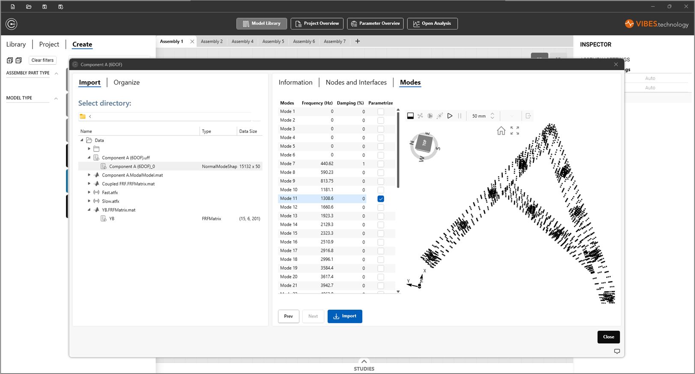Open the Organize tab

[x=126, y=82]
